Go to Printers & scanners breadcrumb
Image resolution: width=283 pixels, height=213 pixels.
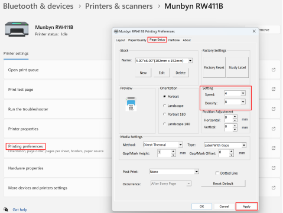click(119, 6)
